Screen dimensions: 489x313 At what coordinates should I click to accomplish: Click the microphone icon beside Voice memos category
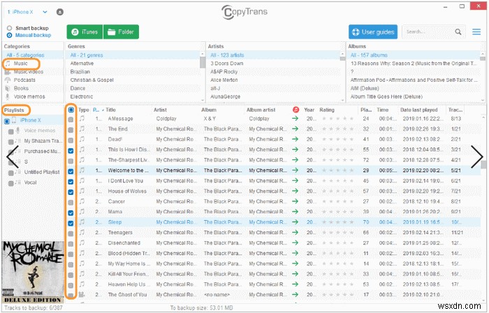pyautogui.click(x=8, y=96)
